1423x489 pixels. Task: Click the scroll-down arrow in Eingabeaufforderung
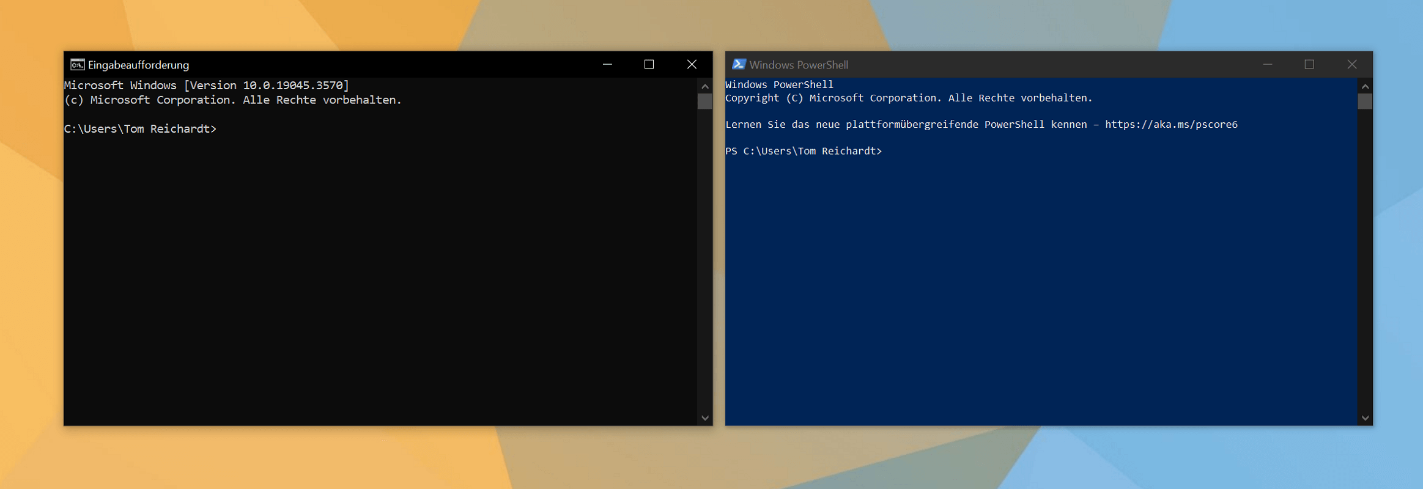(x=705, y=418)
